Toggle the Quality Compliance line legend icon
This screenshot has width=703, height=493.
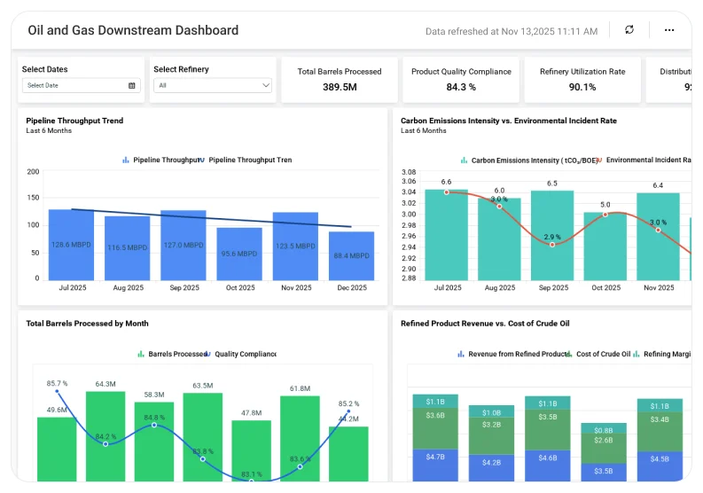207,354
